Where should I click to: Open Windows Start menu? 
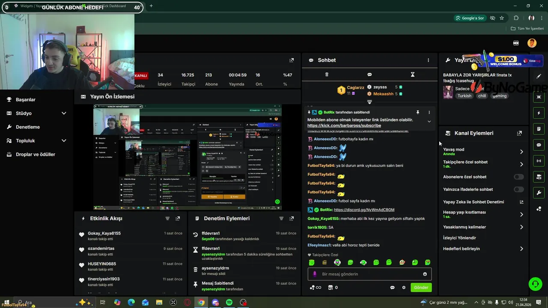pyautogui.click(x=6, y=302)
